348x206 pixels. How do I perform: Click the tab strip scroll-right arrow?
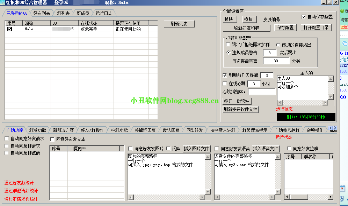[x=335, y=128]
